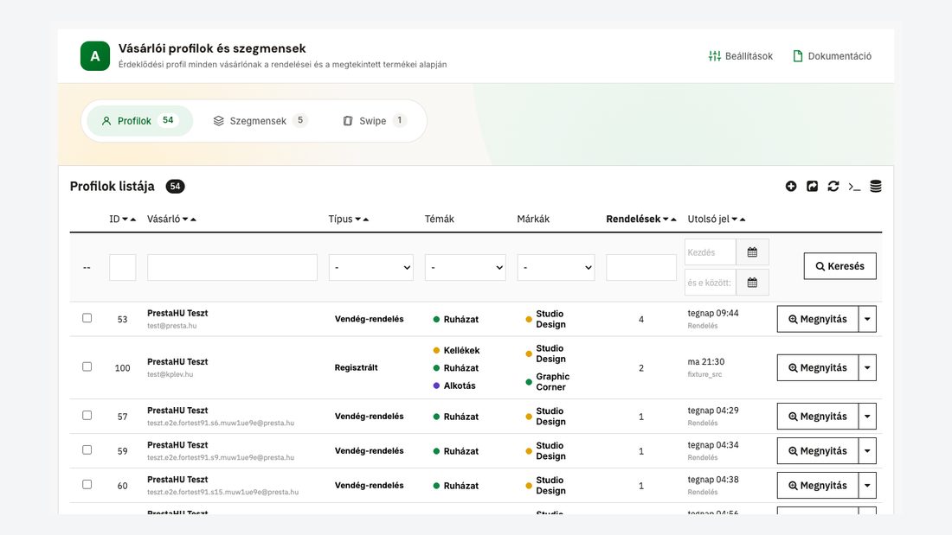Check the row with ID 59

[x=87, y=449]
